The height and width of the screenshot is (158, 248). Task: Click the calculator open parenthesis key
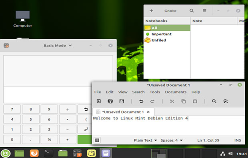pos(85,119)
